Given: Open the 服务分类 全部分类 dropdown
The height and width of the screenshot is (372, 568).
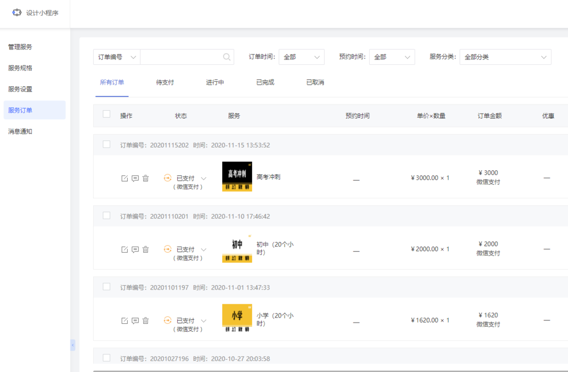Looking at the screenshot, I should 506,57.
